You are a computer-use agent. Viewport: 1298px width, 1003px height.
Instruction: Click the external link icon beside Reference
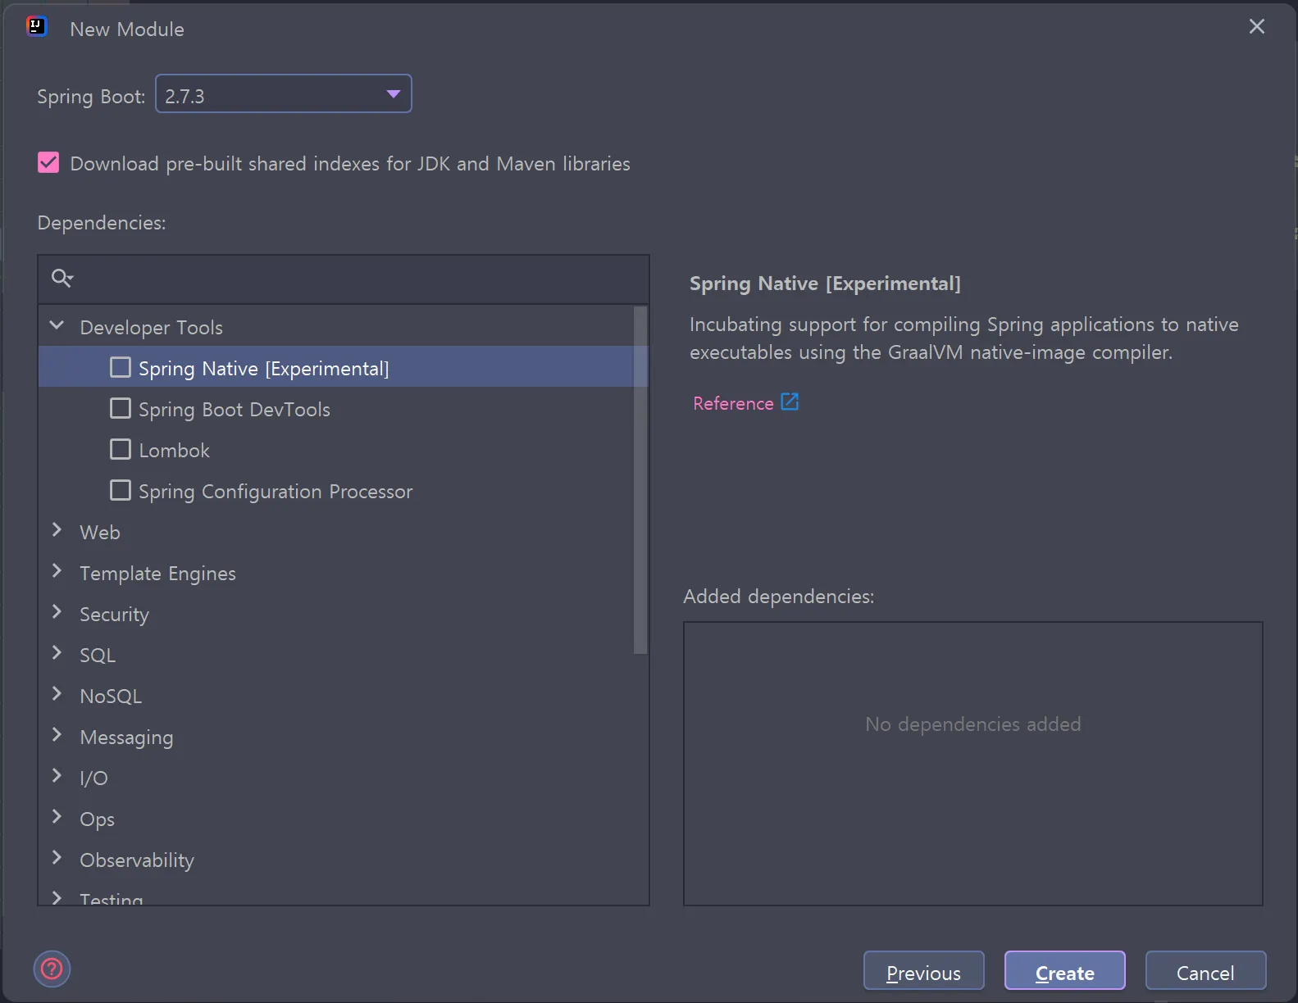coord(790,402)
